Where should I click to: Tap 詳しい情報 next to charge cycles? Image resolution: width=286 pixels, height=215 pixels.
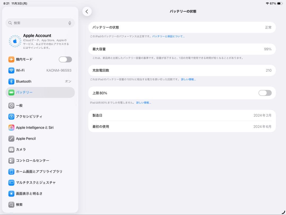coord(189,79)
